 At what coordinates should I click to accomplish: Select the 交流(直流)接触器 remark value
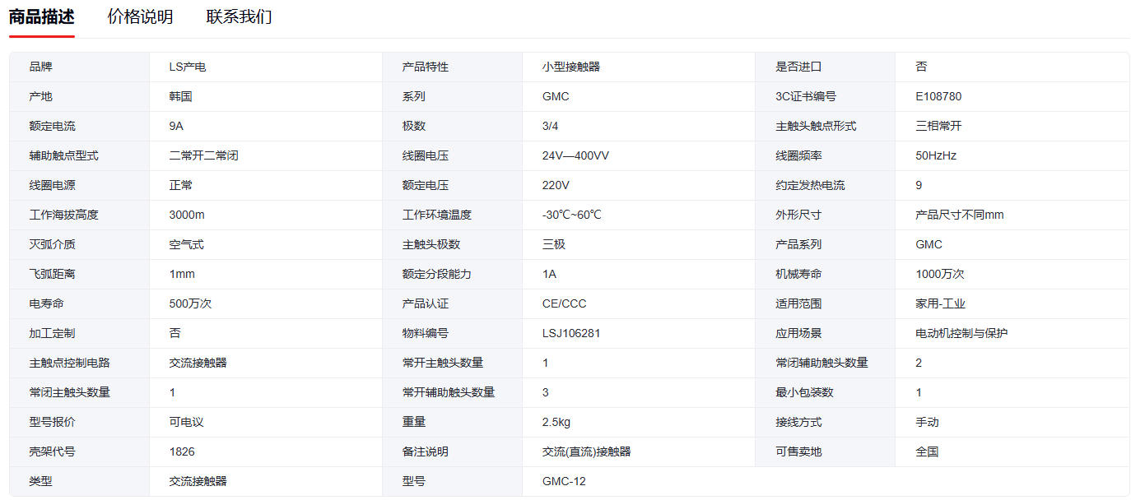point(587,451)
